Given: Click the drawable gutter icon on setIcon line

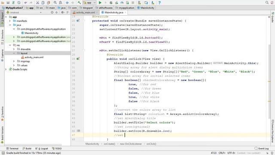Looking at the screenshot, I should click(78, 130).
